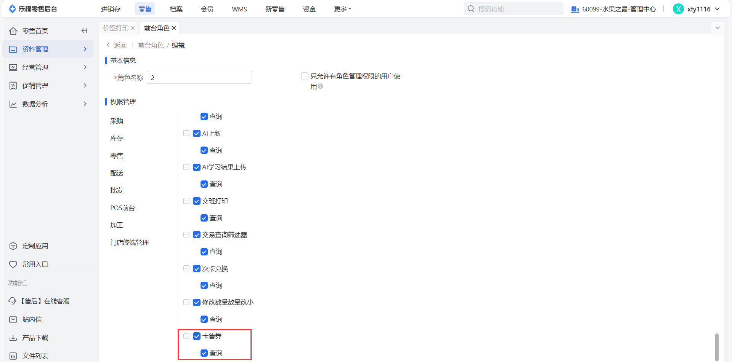Click the 常用入口 heart icon

point(13,264)
